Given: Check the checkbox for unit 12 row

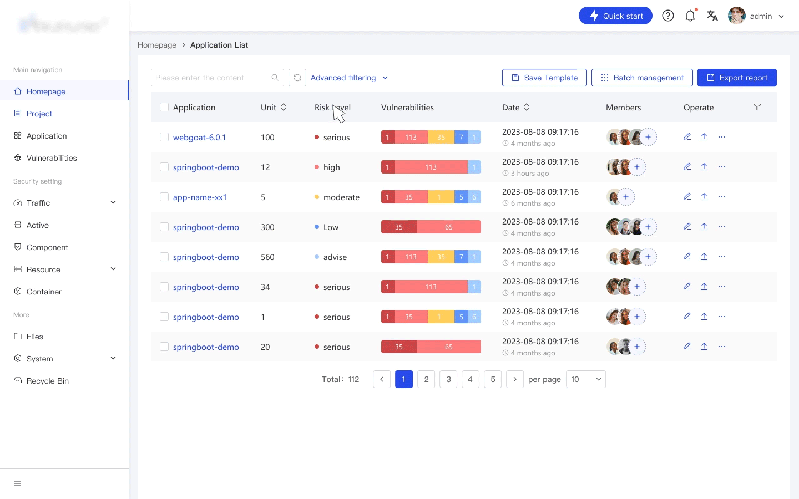Looking at the screenshot, I should click(x=164, y=167).
